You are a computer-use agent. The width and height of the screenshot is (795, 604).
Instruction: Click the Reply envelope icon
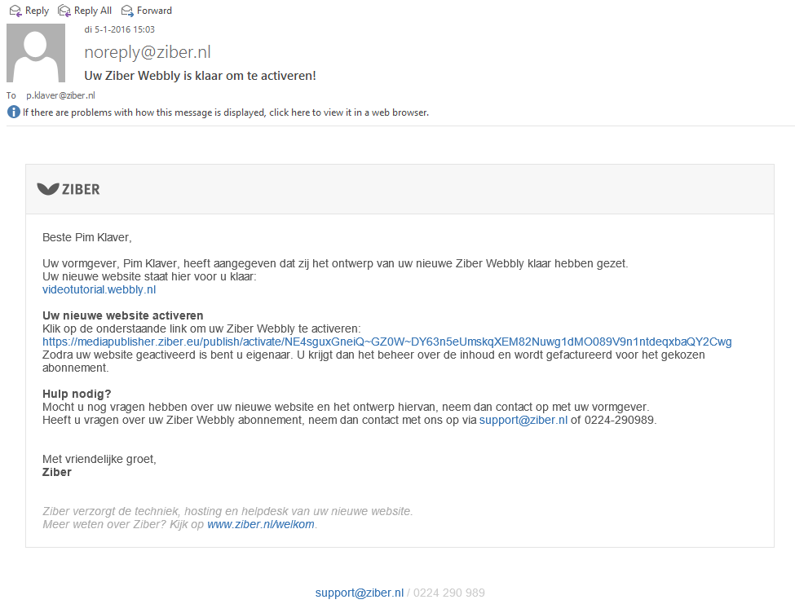click(15, 11)
